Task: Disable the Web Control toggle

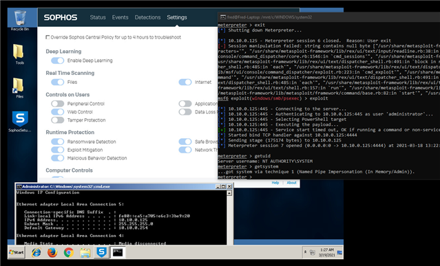Action: (x=58, y=112)
